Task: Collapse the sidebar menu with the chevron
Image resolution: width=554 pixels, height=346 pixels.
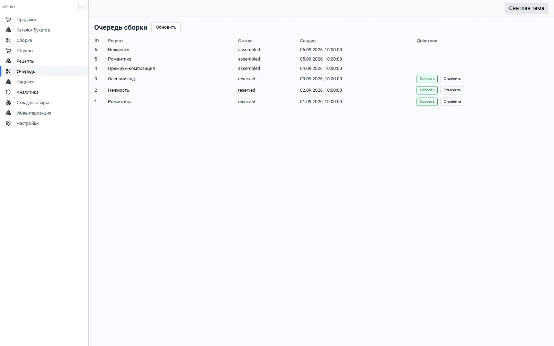Action: (82, 7)
